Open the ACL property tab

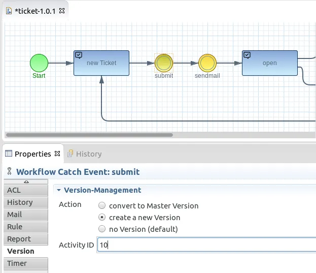(26, 190)
